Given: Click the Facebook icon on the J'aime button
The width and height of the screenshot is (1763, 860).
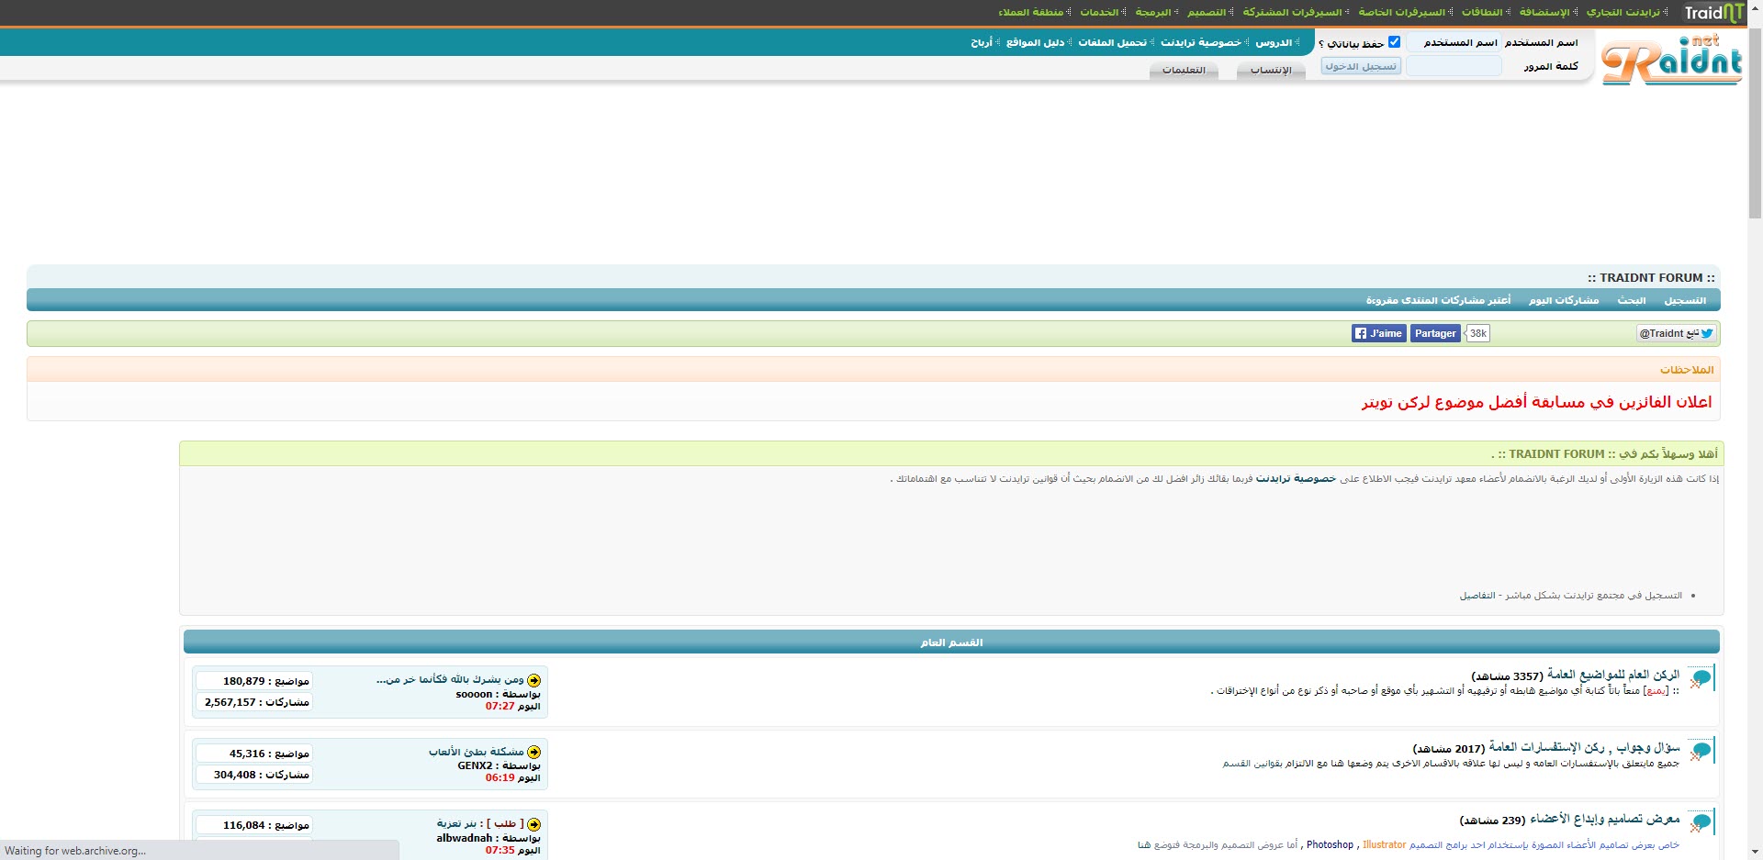Looking at the screenshot, I should click(x=1360, y=333).
